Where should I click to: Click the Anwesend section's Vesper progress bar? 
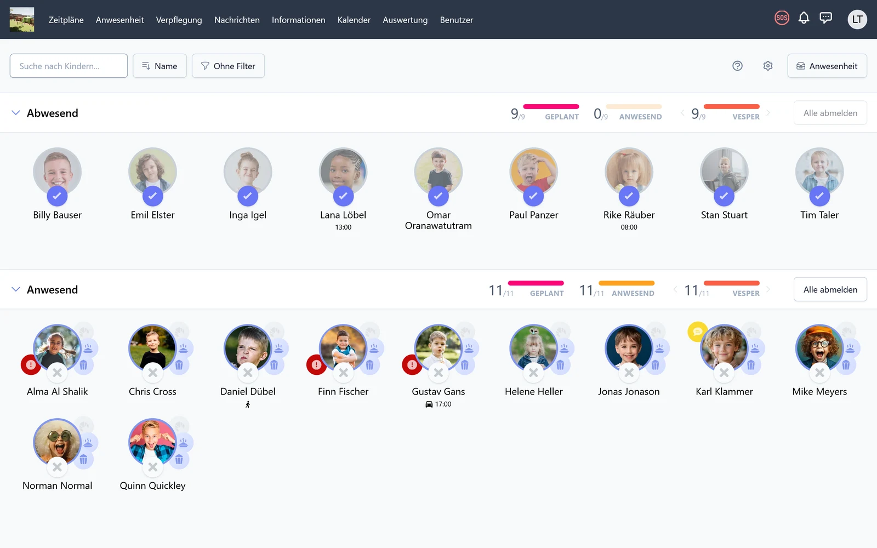(732, 283)
